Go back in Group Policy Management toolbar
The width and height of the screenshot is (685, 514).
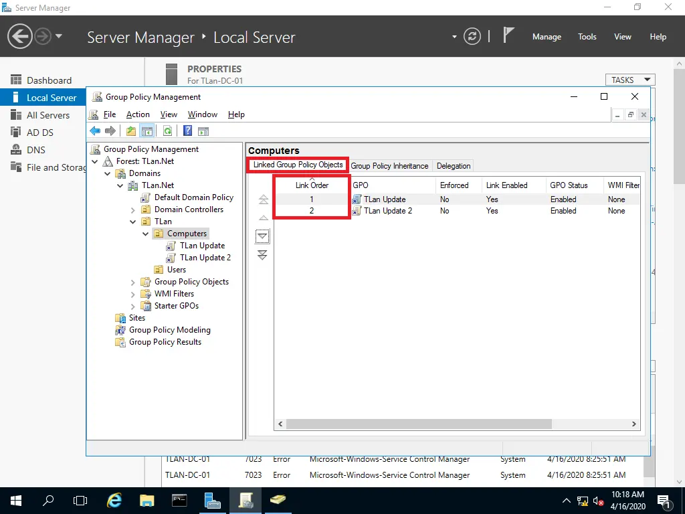(x=95, y=131)
